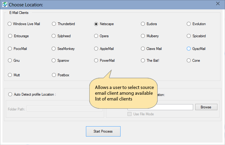The height and width of the screenshot is (145, 225).
Task: Select The Bat! email client
Action: (x=143, y=61)
